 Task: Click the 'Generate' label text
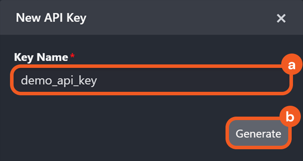[x=258, y=134]
